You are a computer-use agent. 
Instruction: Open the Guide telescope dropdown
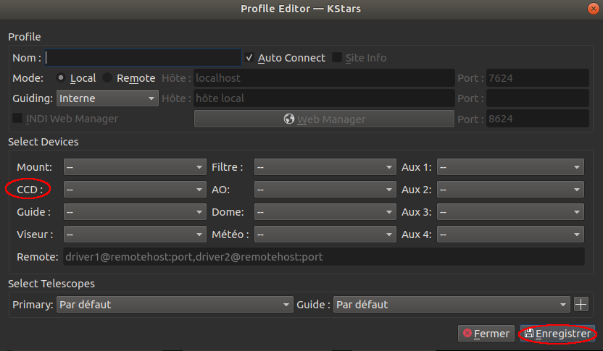pos(452,305)
